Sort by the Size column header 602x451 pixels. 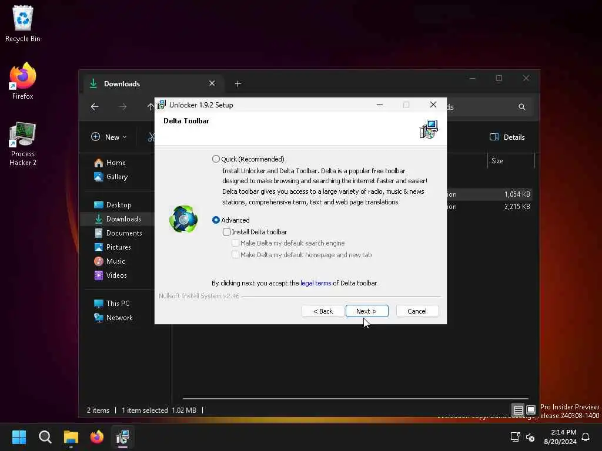click(511, 161)
